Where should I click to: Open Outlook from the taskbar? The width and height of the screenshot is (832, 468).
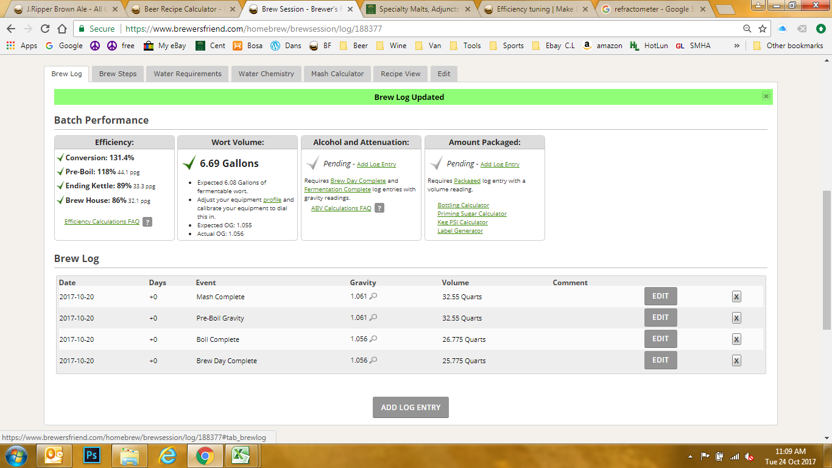click(54, 455)
